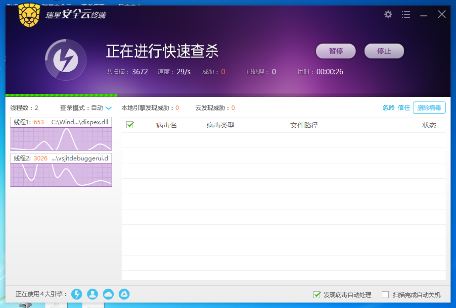Viewport: 456px width, 308px height.
Task: Click the 删除病毒 button
Action: [429, 108]
